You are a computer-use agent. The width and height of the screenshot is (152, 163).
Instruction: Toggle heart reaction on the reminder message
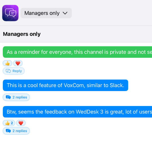(x=18, y=63)
